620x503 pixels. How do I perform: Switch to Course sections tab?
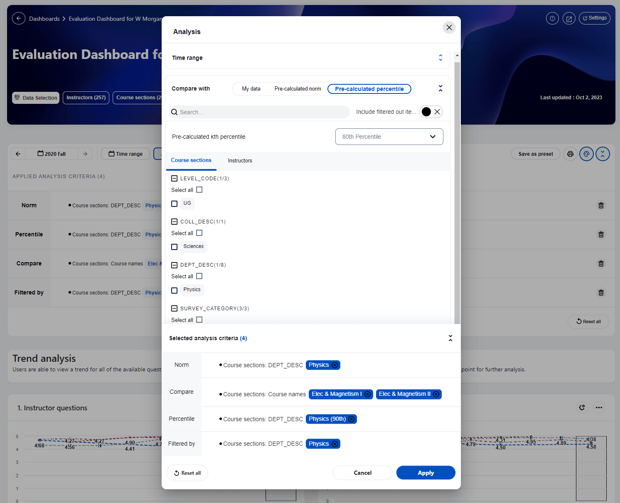[x=191, y=160]
